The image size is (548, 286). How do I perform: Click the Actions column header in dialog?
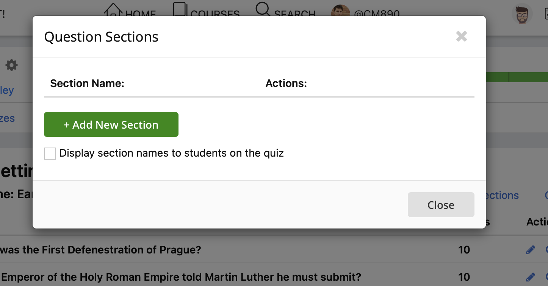click(x=286, y=83)
